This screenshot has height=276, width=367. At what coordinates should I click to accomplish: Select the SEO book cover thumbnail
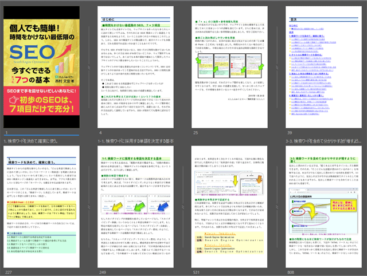pyautogui.click(x=41, y=67)
